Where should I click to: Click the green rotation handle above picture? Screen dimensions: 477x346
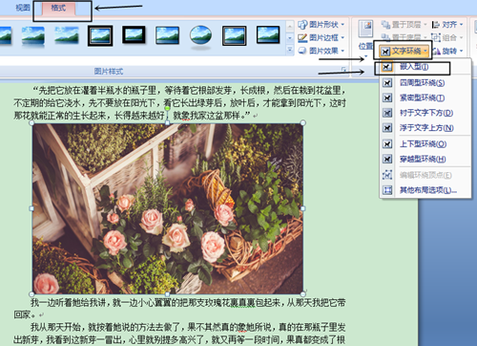[168, 108]
